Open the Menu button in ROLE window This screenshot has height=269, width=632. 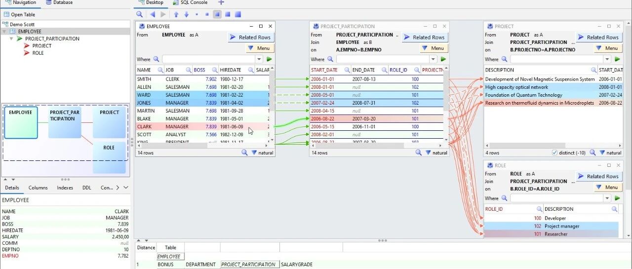tap(608, 187)
